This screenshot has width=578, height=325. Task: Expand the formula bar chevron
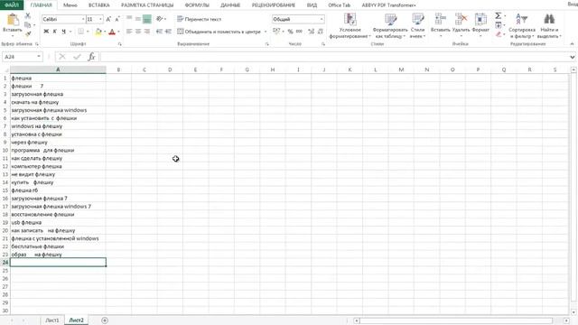pos(572,57)
